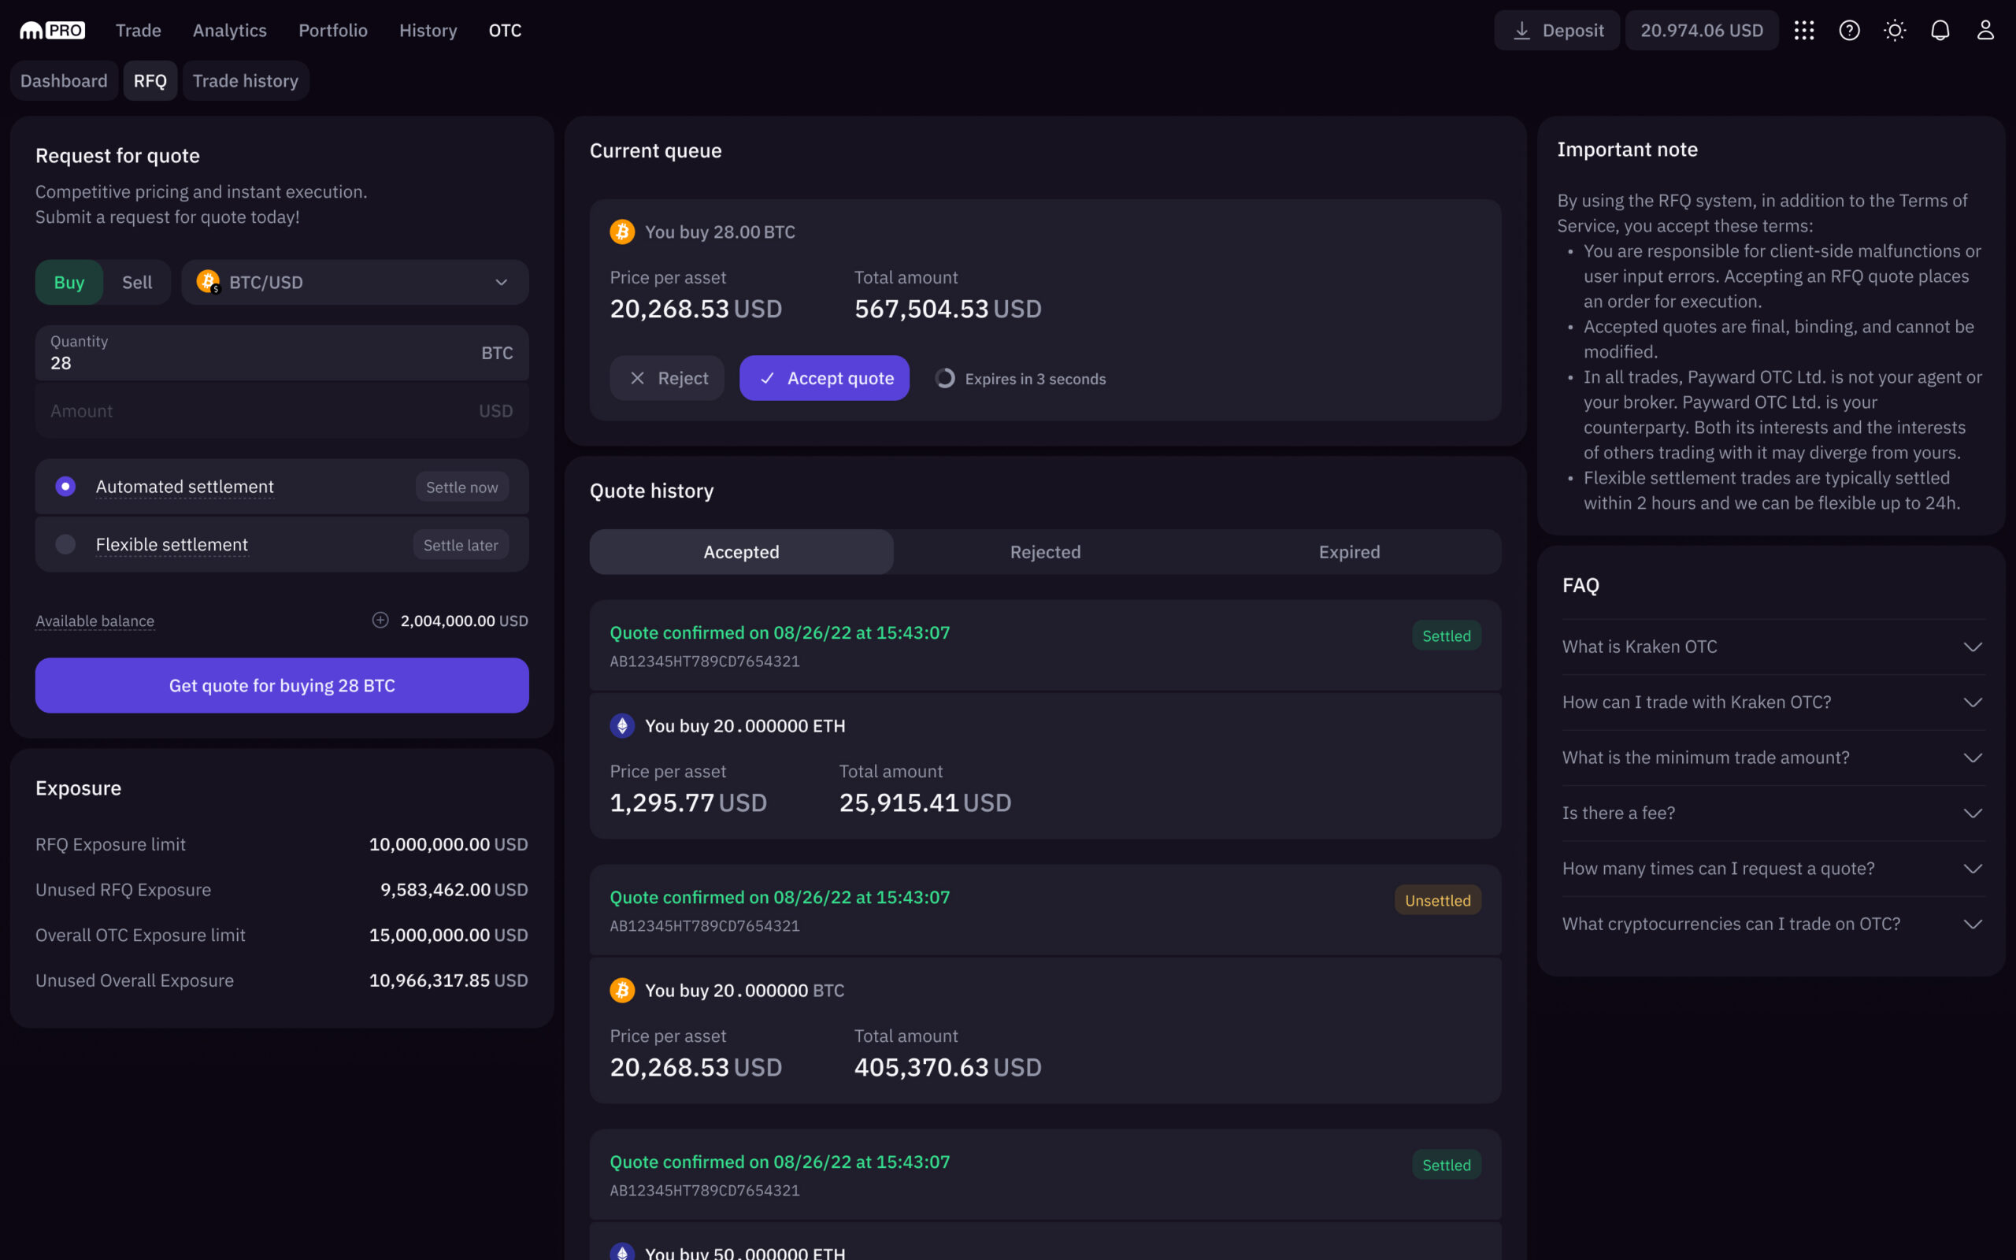The width and height of the screenshot is (2016, 1260).
Task: Click the Automated settlement label text
Action: [185, 487]
